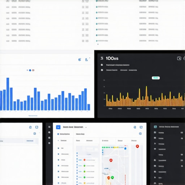Click window icon beside refresh in bottom-left panel
This screenshot has width=185, height=185.
click(37, 127)
